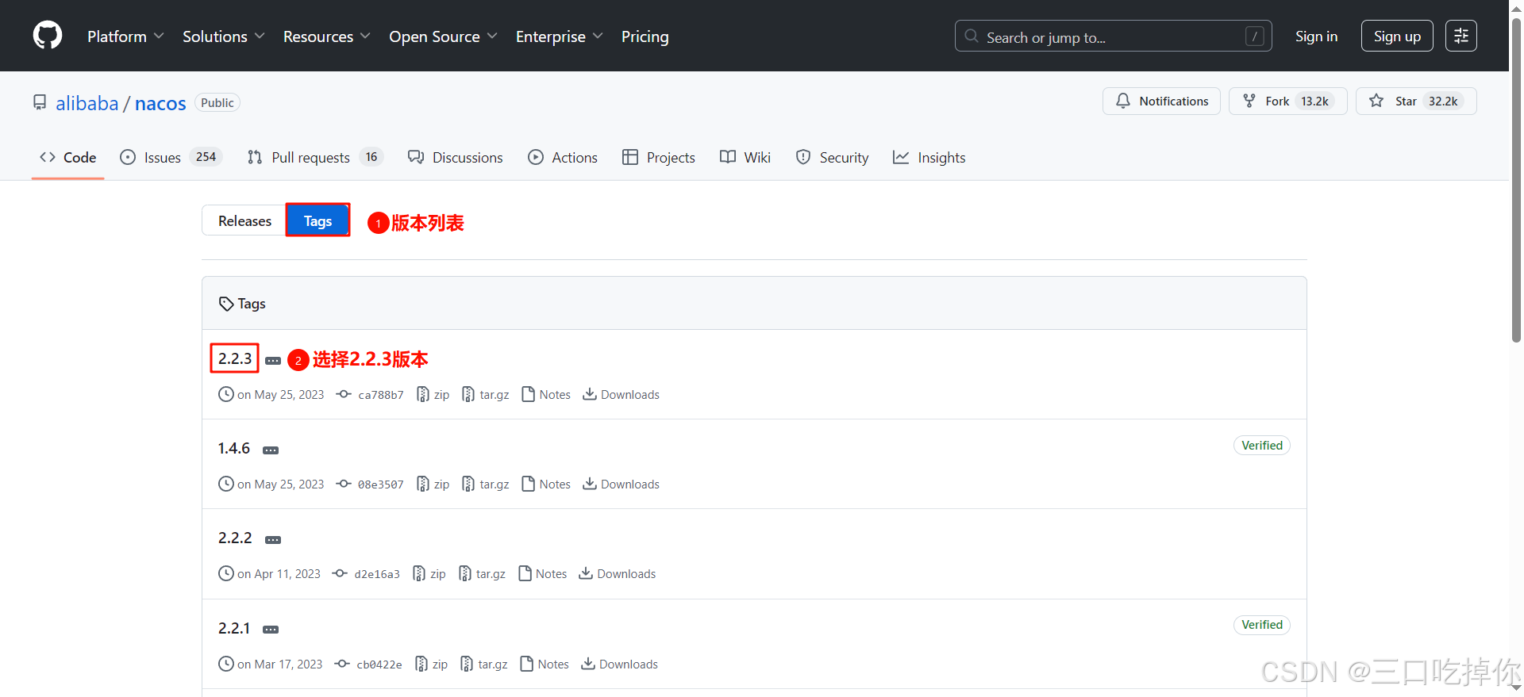Click the Verified badge on tag 1.4.6
The width and height of the screenshot is (1524, 697).
pos(1262,446)
